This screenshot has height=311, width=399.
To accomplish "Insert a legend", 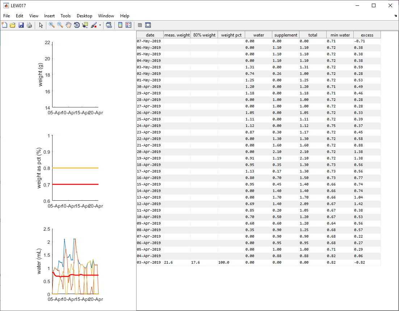I will point(128,25).
